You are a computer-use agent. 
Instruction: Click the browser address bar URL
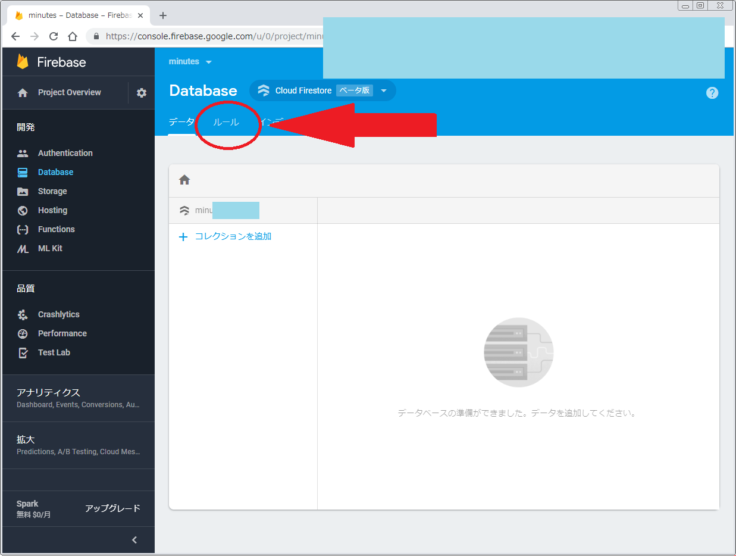pyautogui.click(x=208, y=36)
